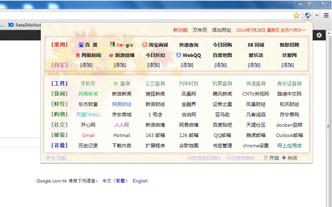332x207 pixels.
Task: Open 淘宝商城 link
Action: point(155,45)
